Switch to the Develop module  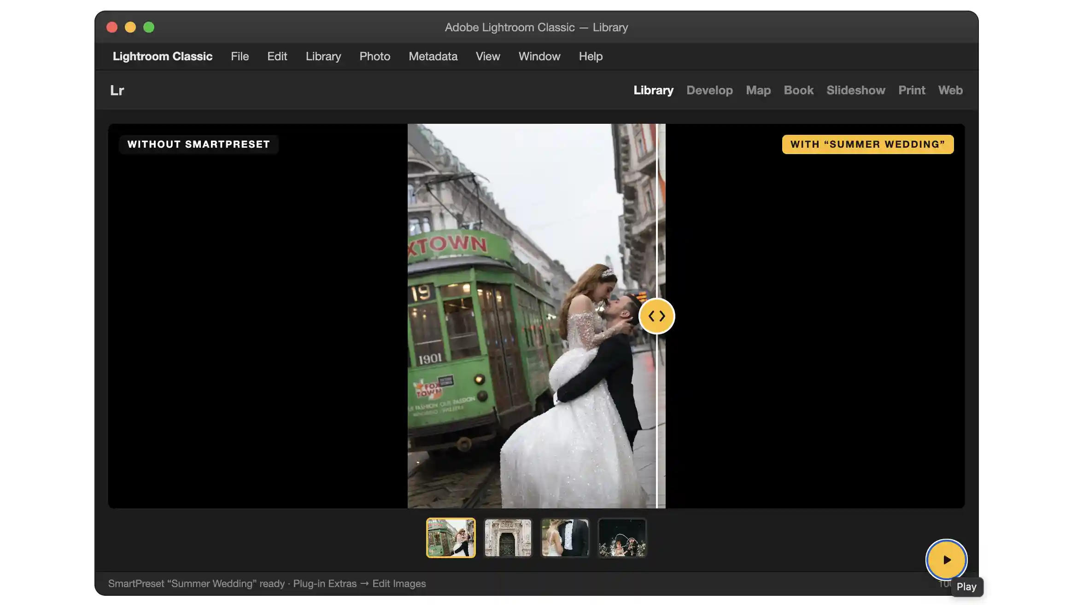click(709, 90)
